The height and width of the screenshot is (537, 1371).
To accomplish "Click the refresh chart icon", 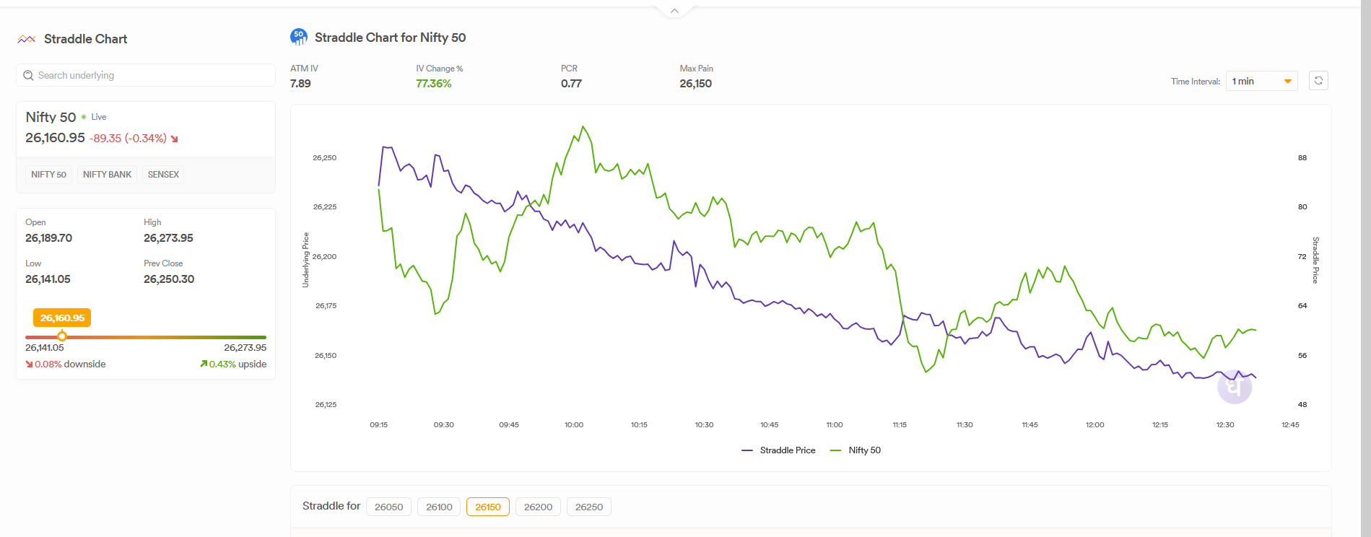I will point(1318,81).
